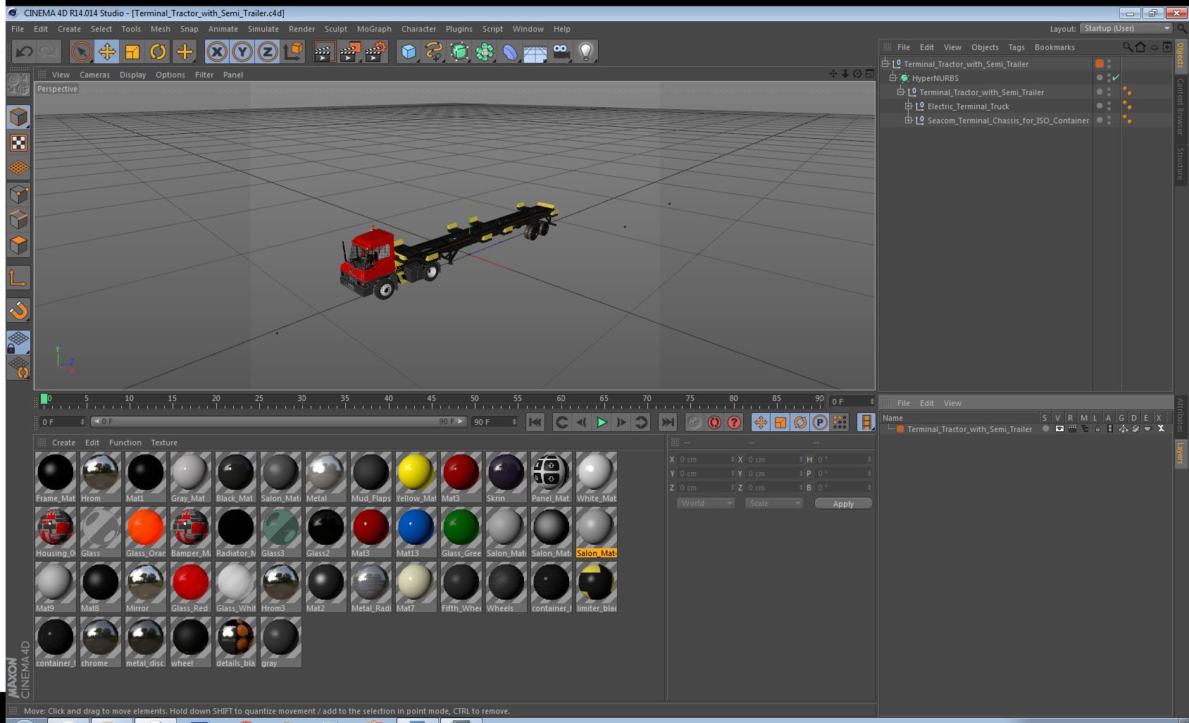The height and width of the screenshot is (723, 1189).
Task: Open the MoGraph menu
Action: (374, 29)
